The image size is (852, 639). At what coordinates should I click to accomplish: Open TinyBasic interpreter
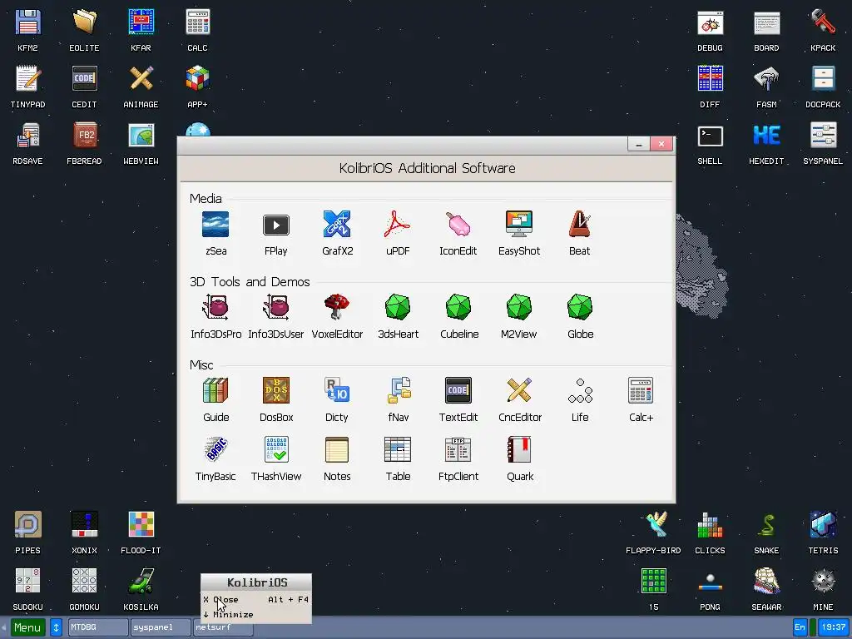coord(215,449)
